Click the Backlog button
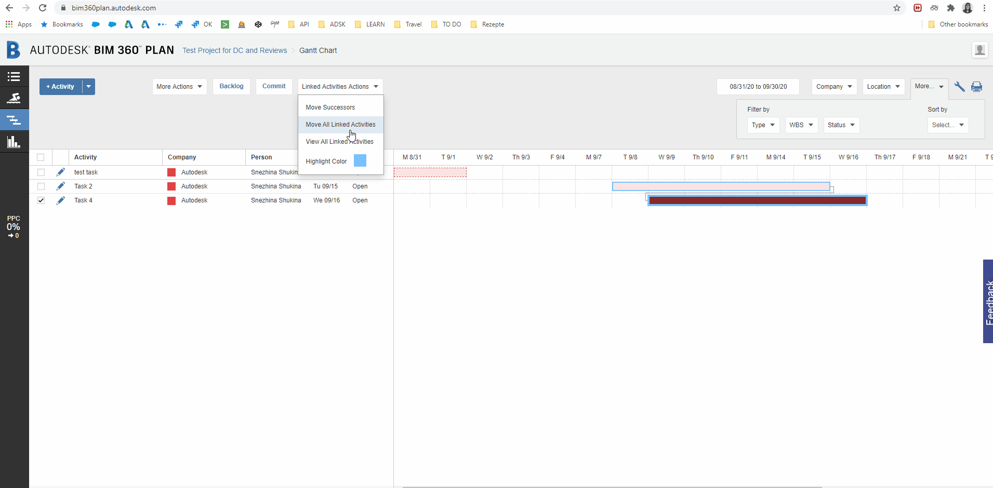Viewport: 993px width, 488px height. [231, 87]
